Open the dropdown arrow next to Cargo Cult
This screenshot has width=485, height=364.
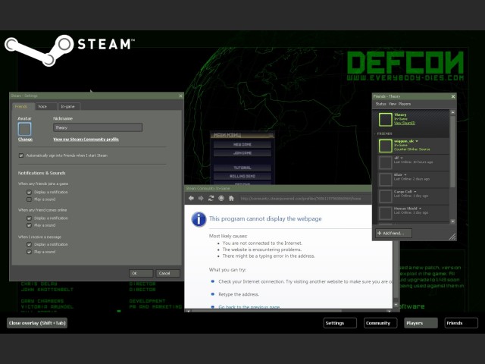[415, 192]
